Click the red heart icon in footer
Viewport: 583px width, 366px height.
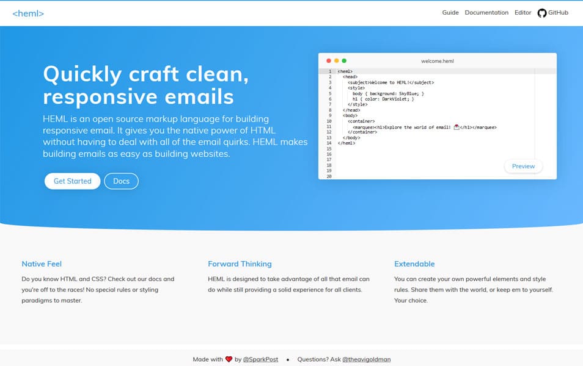pos(229,359)
